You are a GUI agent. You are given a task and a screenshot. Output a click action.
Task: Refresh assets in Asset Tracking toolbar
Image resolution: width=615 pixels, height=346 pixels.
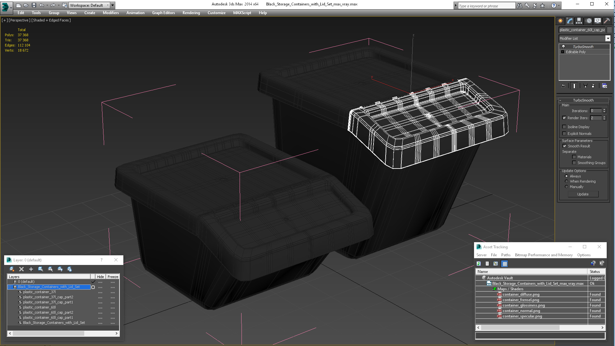click(479, 264)
